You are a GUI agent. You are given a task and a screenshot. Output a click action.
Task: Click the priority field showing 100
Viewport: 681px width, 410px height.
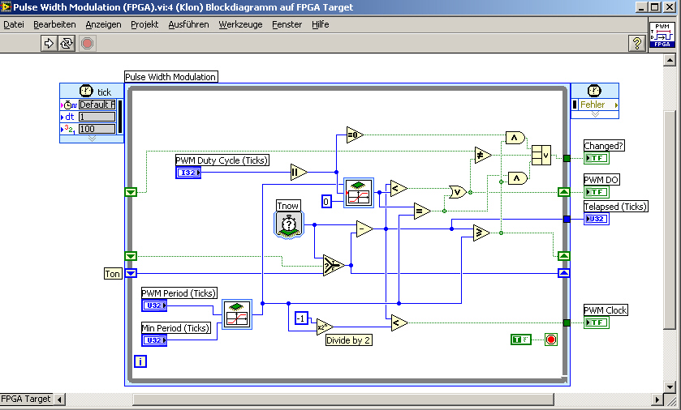tap(97, 129)
